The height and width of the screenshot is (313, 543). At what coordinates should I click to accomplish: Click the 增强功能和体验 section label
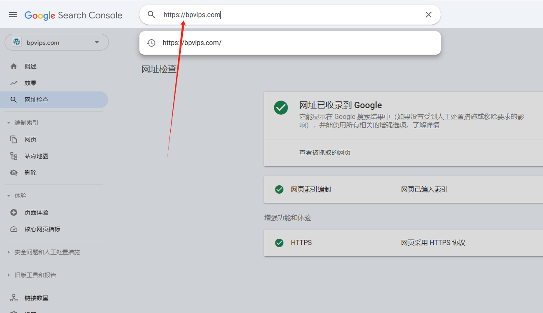(x=288, y=218)
